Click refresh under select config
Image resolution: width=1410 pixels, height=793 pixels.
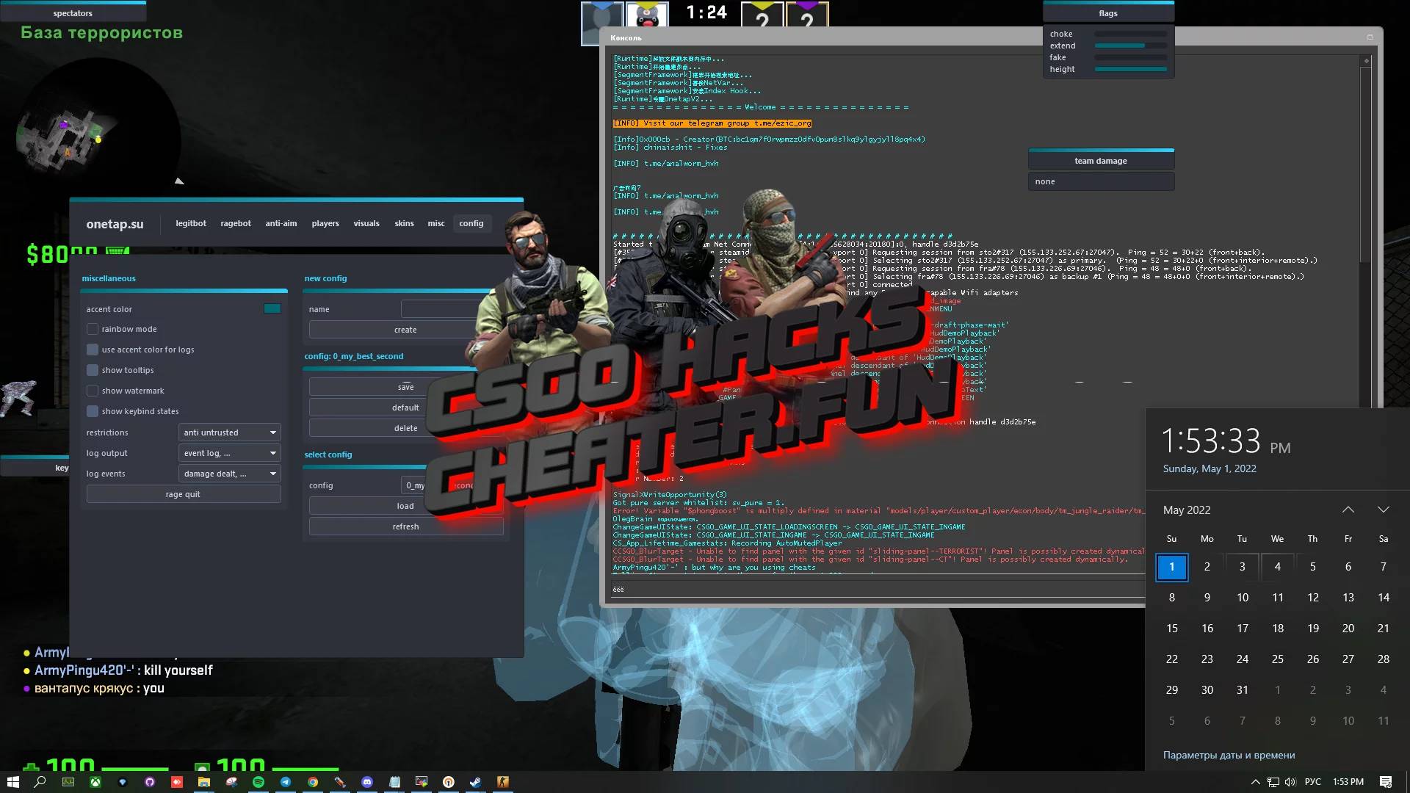point(405,526)
